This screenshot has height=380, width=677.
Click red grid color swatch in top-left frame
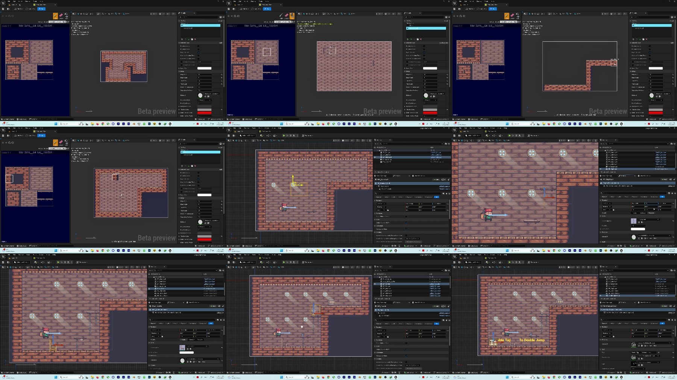pos(204,112)
